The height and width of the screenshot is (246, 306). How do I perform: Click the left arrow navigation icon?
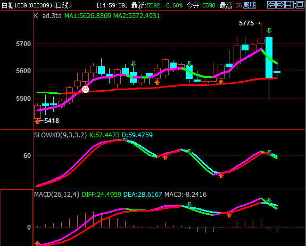pos(271,5)
